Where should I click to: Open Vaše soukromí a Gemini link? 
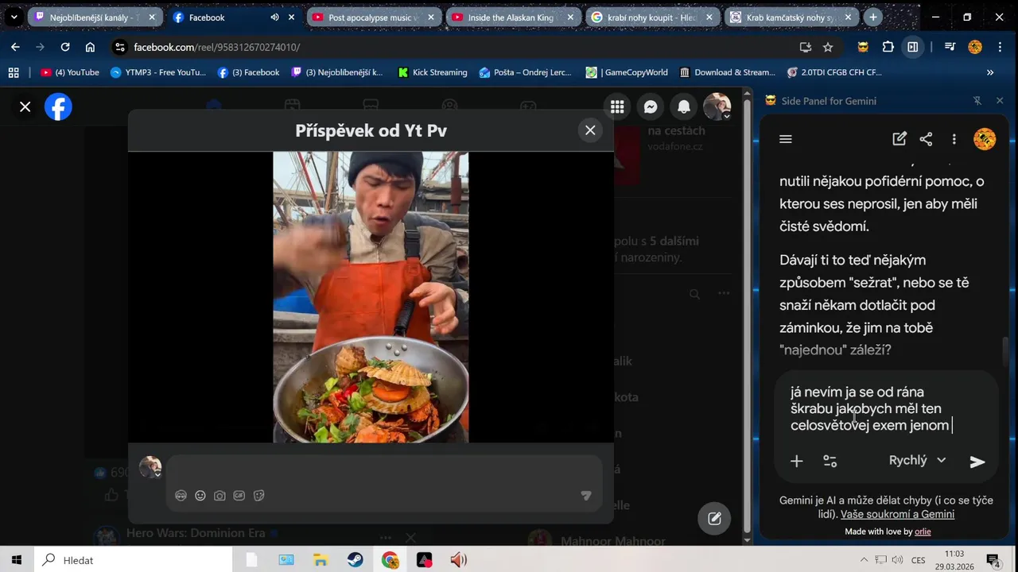897,514
